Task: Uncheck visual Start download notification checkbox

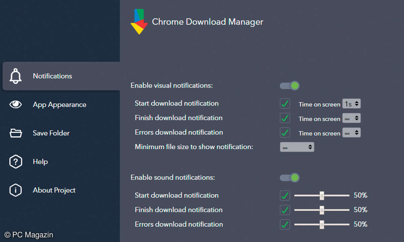Action: pyautogui.click(x=285, y=104)
